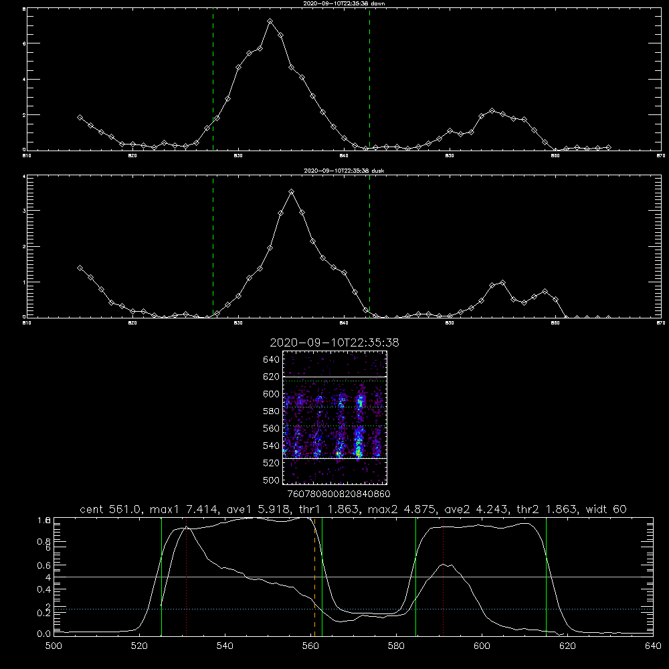Click the green vertical line near 585 in the bottom plot
The height and width of the screenshot is (669, 669).
(415, 577)
